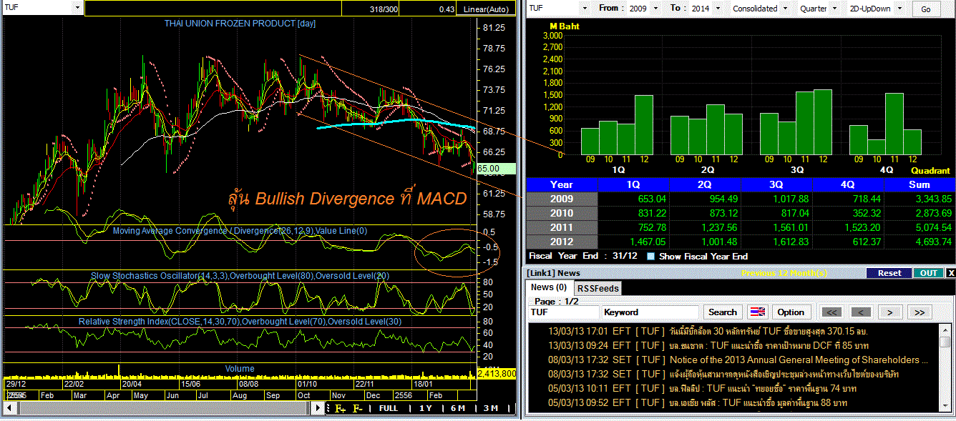This screenshot has width=956, height=421.
Task: Click the Previous 12 Month(s) label
Action: [786, 273]
